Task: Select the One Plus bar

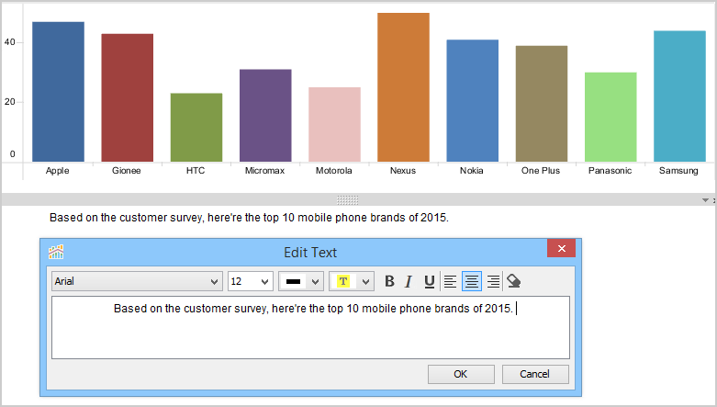Action: 542,104
